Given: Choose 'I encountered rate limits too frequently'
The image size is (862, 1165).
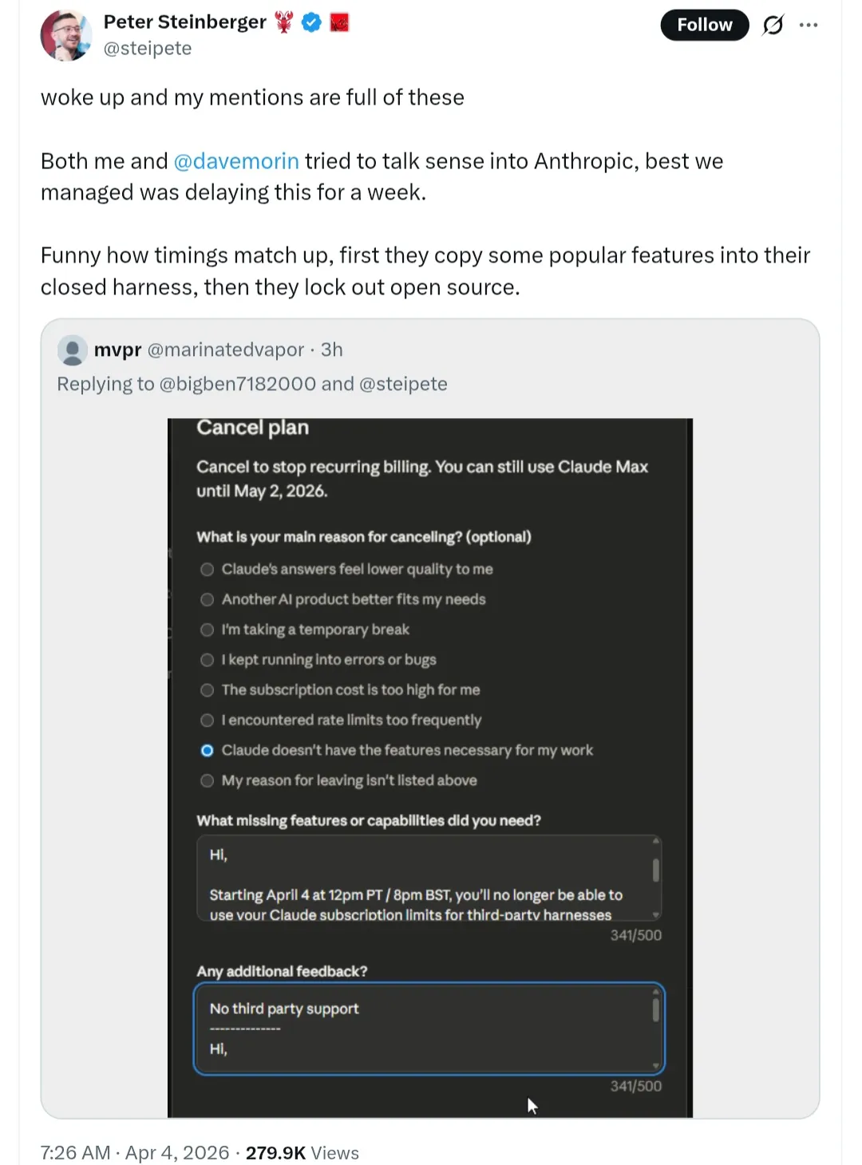Looking at the screenshot, I should click(208, 721).
